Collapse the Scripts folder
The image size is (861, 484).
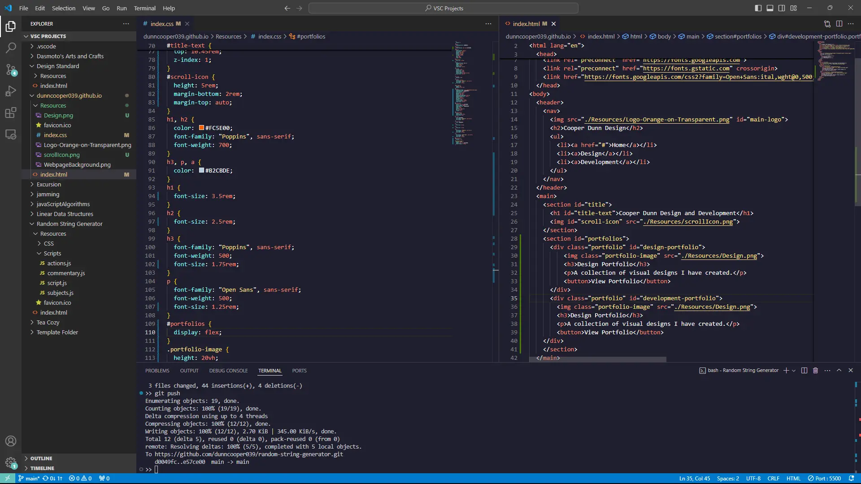pyautogui.click(x=79, y=253)
